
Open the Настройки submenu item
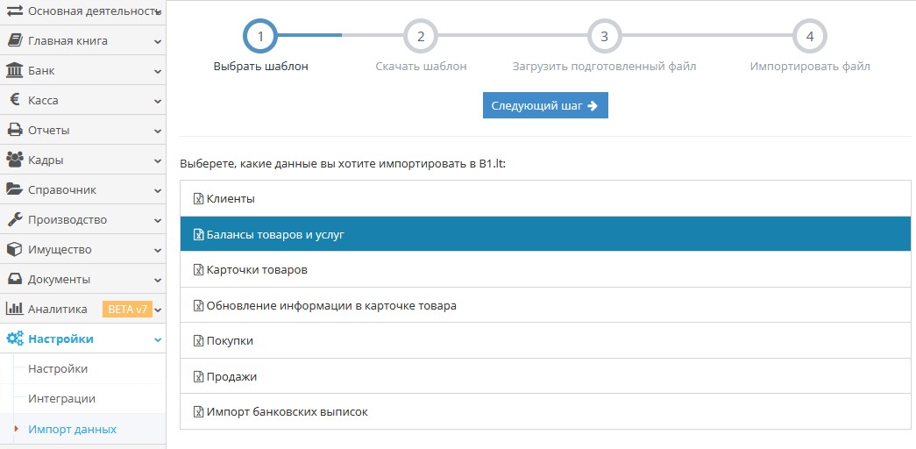tap(57, 369)
